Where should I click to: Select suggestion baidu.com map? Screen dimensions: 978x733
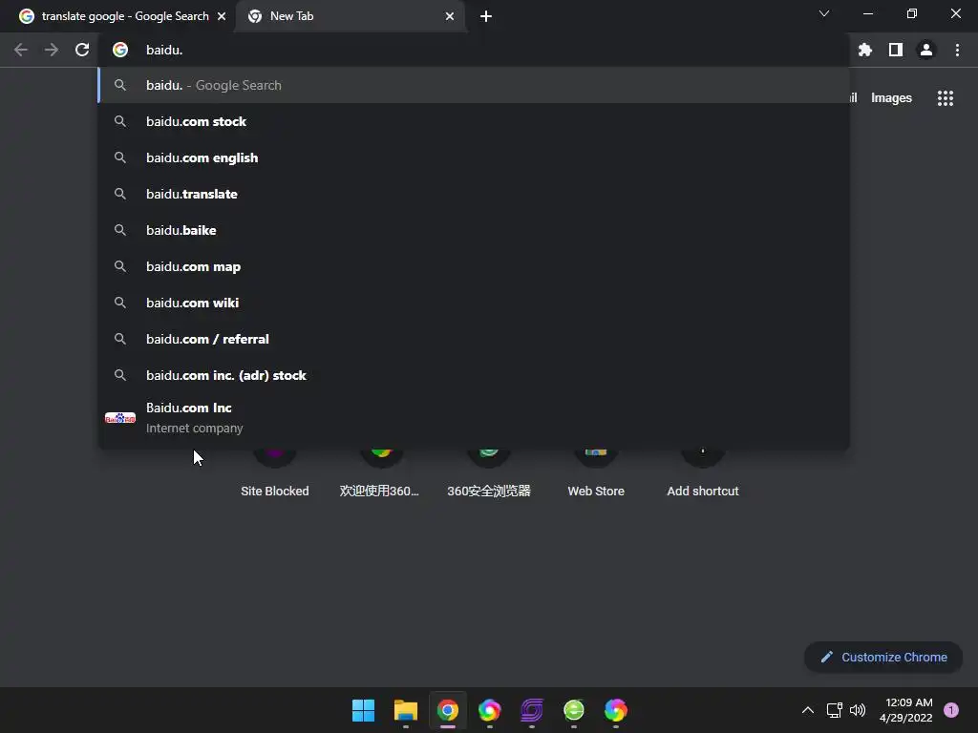[x=474, y=266]
